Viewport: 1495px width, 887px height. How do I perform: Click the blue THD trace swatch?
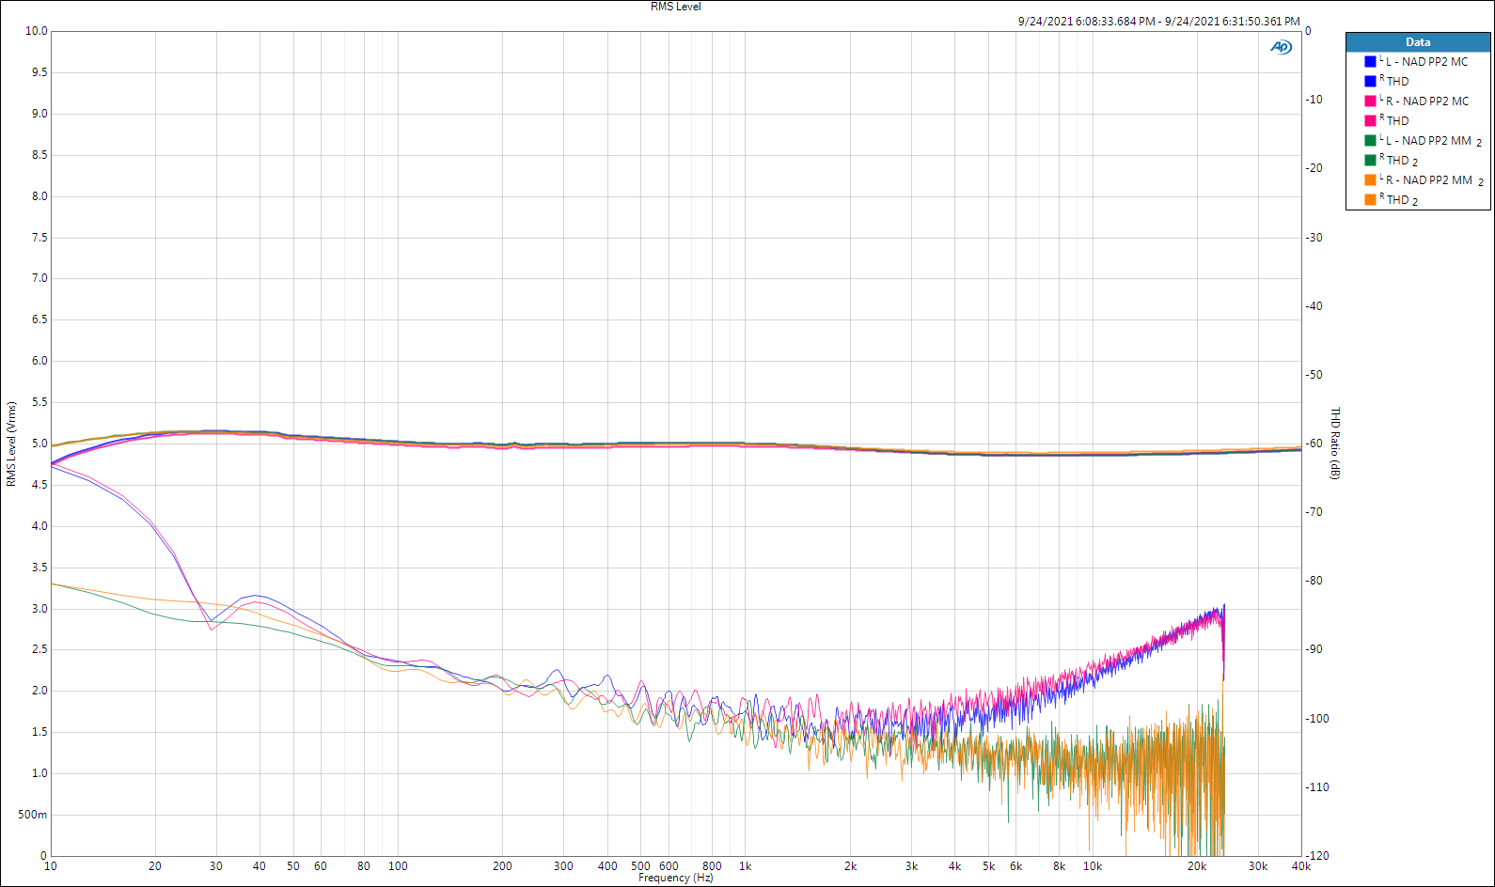pyautogui.click(x=1370, y=82)
